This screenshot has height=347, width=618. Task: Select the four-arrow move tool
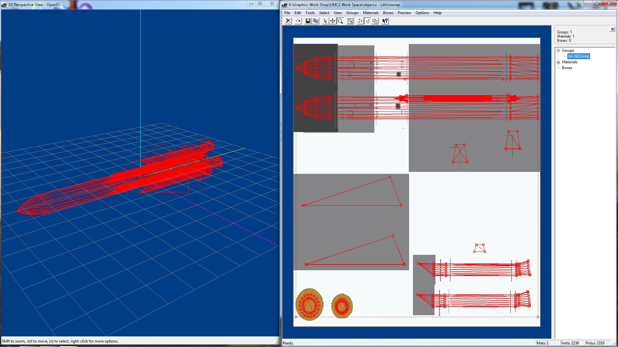(332, 21)
